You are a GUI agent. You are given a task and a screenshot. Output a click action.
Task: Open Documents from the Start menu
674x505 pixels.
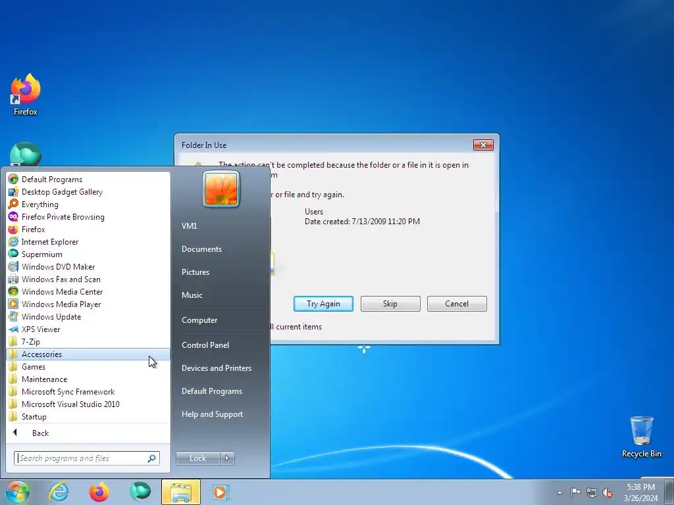tap(221, 249)
